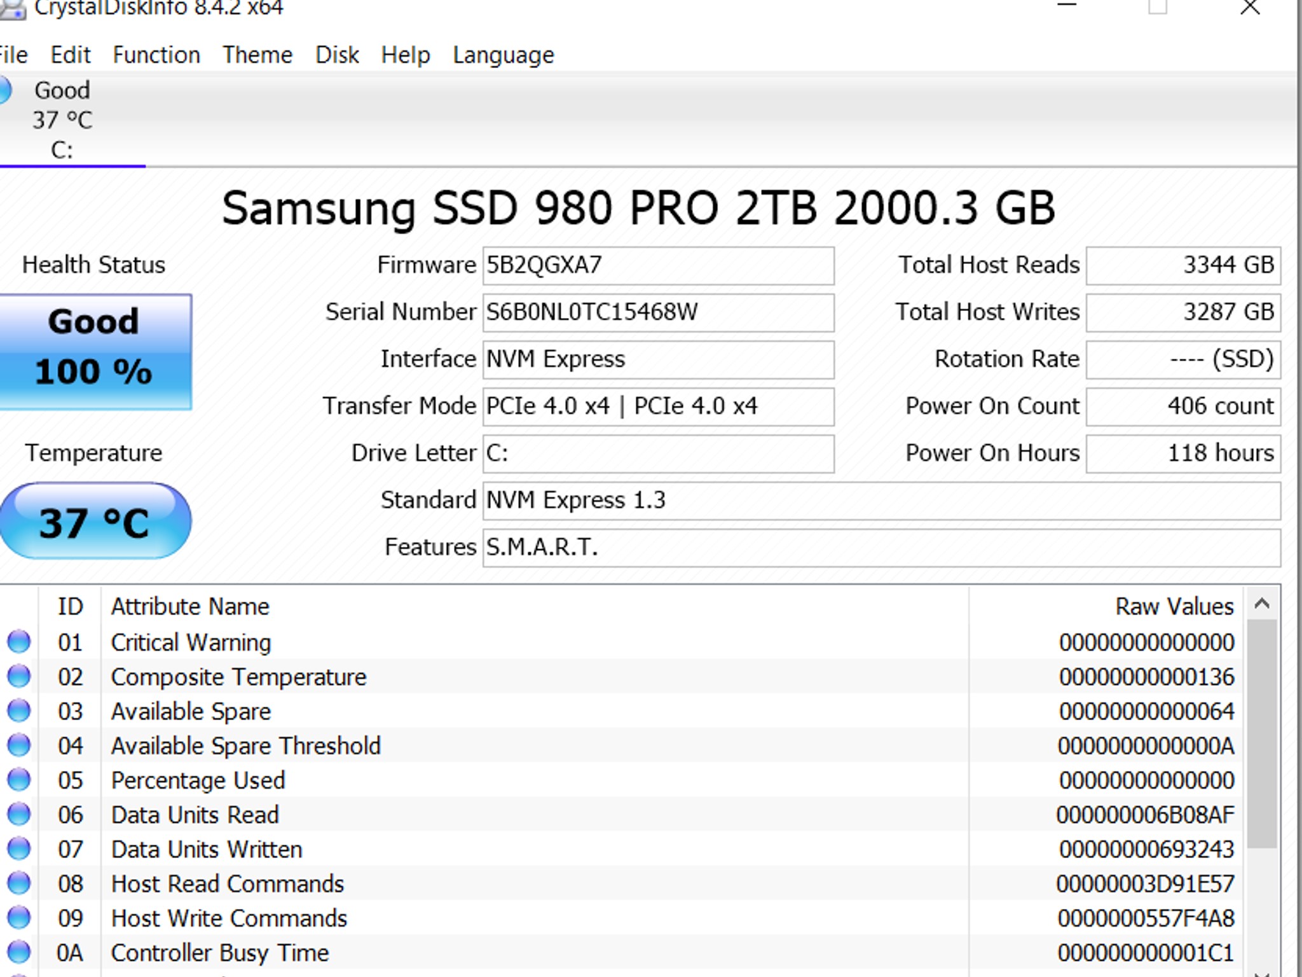Click the Features field S.M.A.R.T.
Viewport: 1302px width, 977px height.
coord(882,548)
